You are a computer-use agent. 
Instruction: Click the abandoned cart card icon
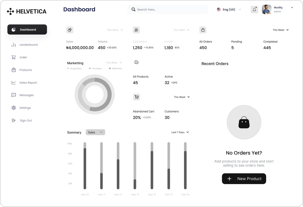(136, 97)
